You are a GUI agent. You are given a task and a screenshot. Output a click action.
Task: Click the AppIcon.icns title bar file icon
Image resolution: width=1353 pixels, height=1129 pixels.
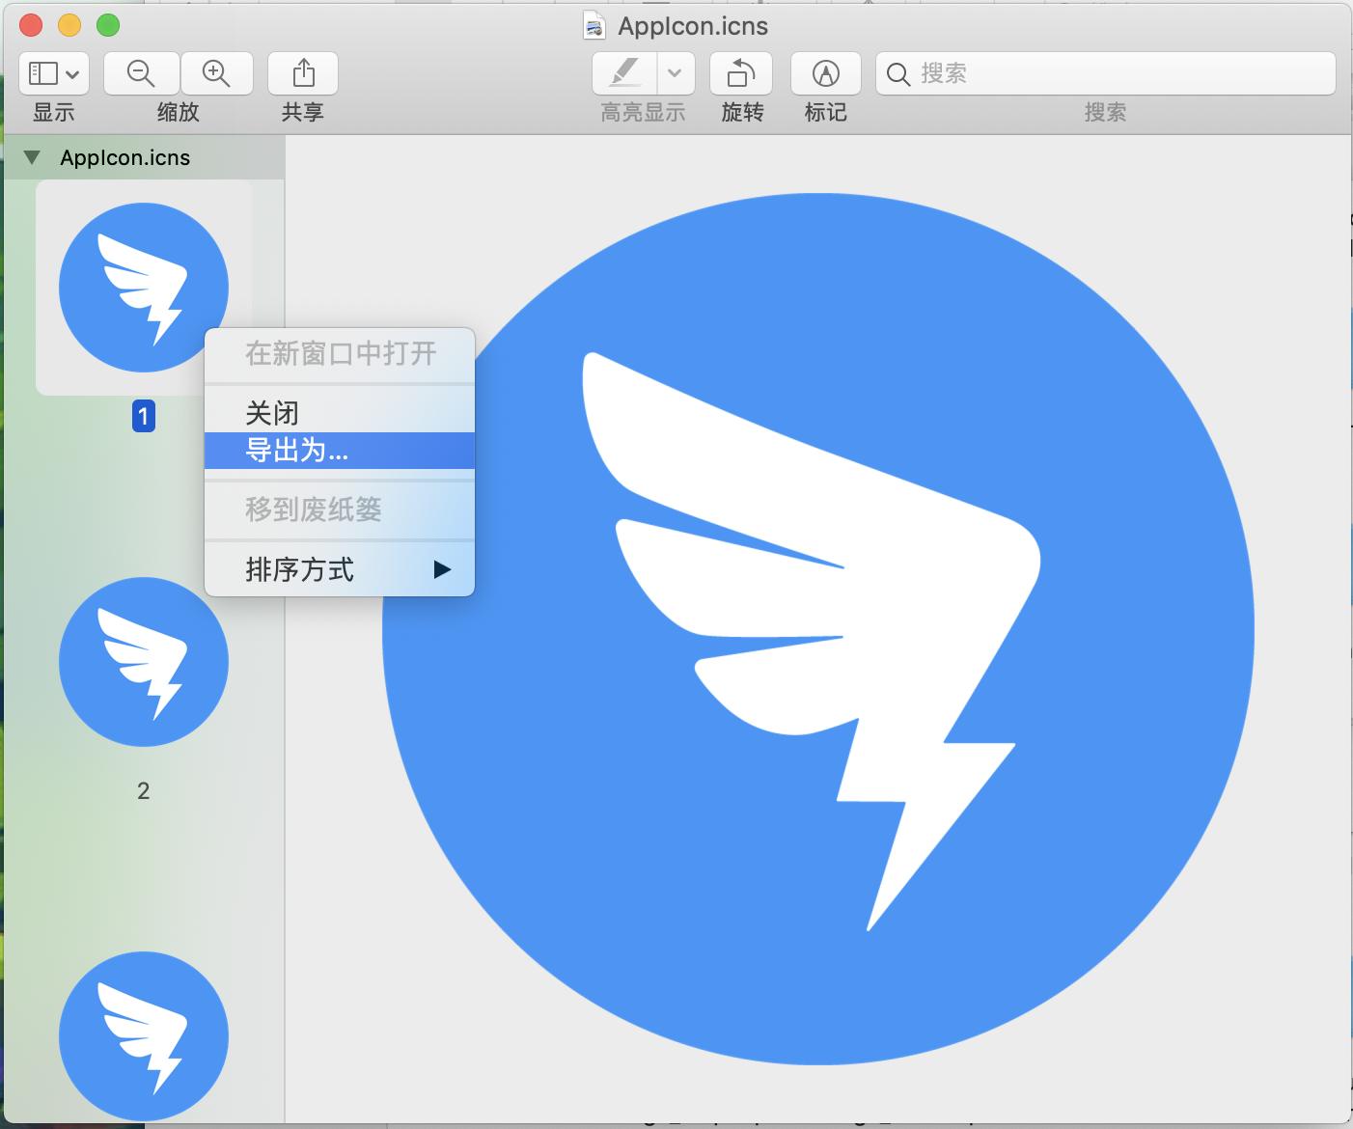pos(594,25)
